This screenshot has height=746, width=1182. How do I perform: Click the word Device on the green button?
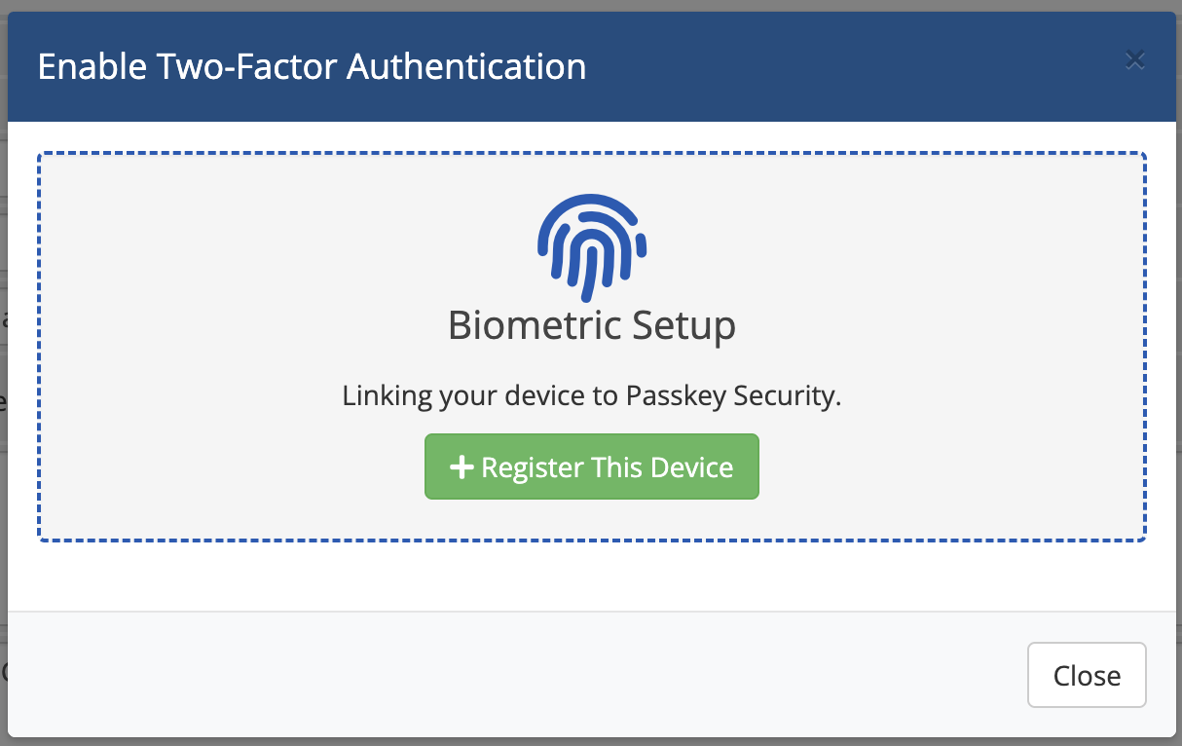tap(691, 467)
